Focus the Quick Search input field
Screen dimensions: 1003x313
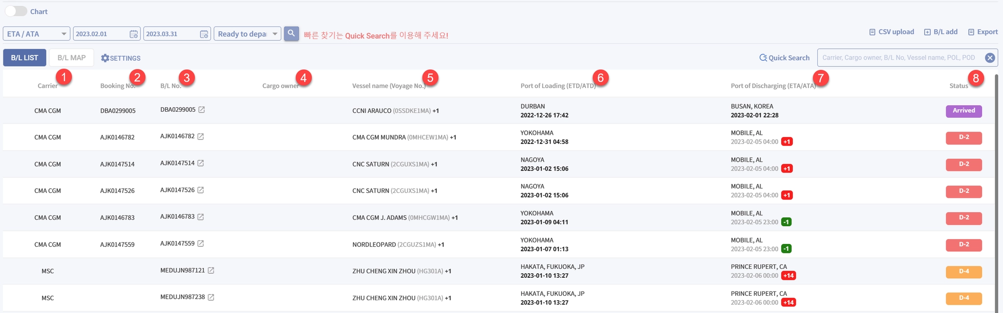click(x=899, y=58)
